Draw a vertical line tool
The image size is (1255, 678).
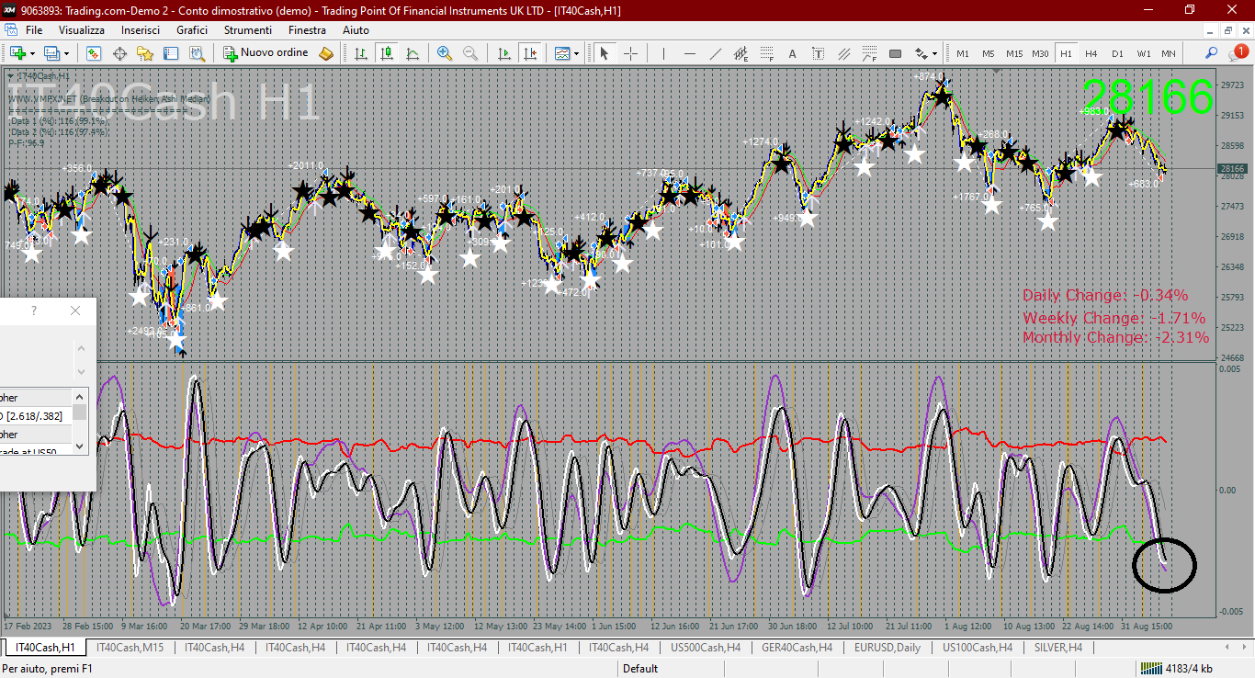coord(663,53)
